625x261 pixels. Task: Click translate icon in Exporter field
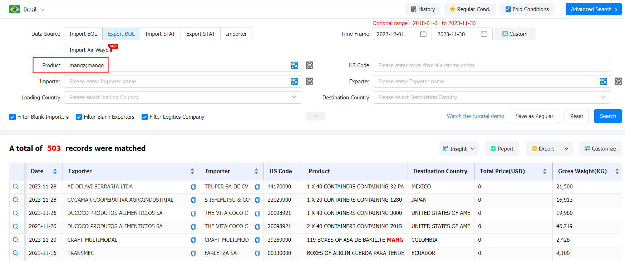[x=604, y=82]
